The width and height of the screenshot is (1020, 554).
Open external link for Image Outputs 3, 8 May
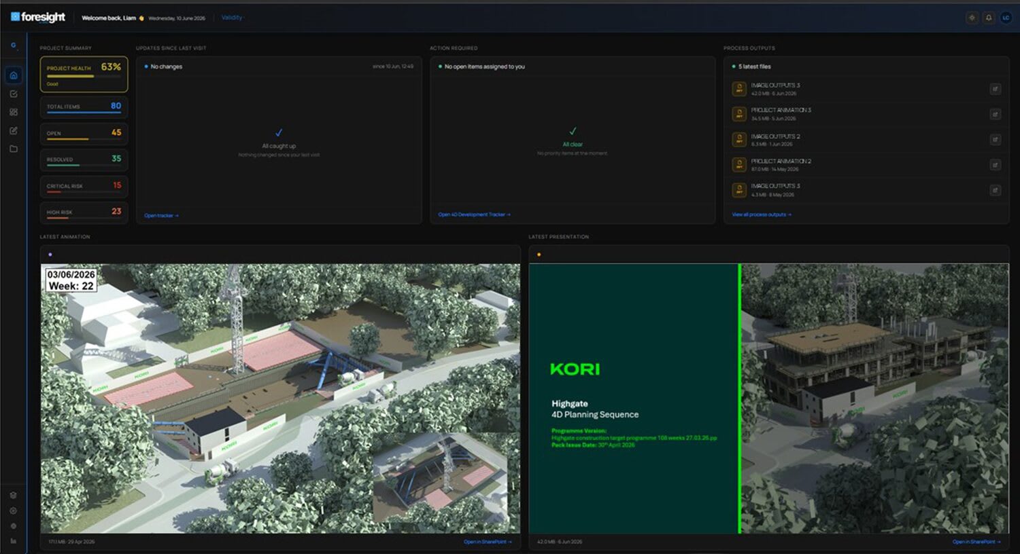click(x=995, y=190)
